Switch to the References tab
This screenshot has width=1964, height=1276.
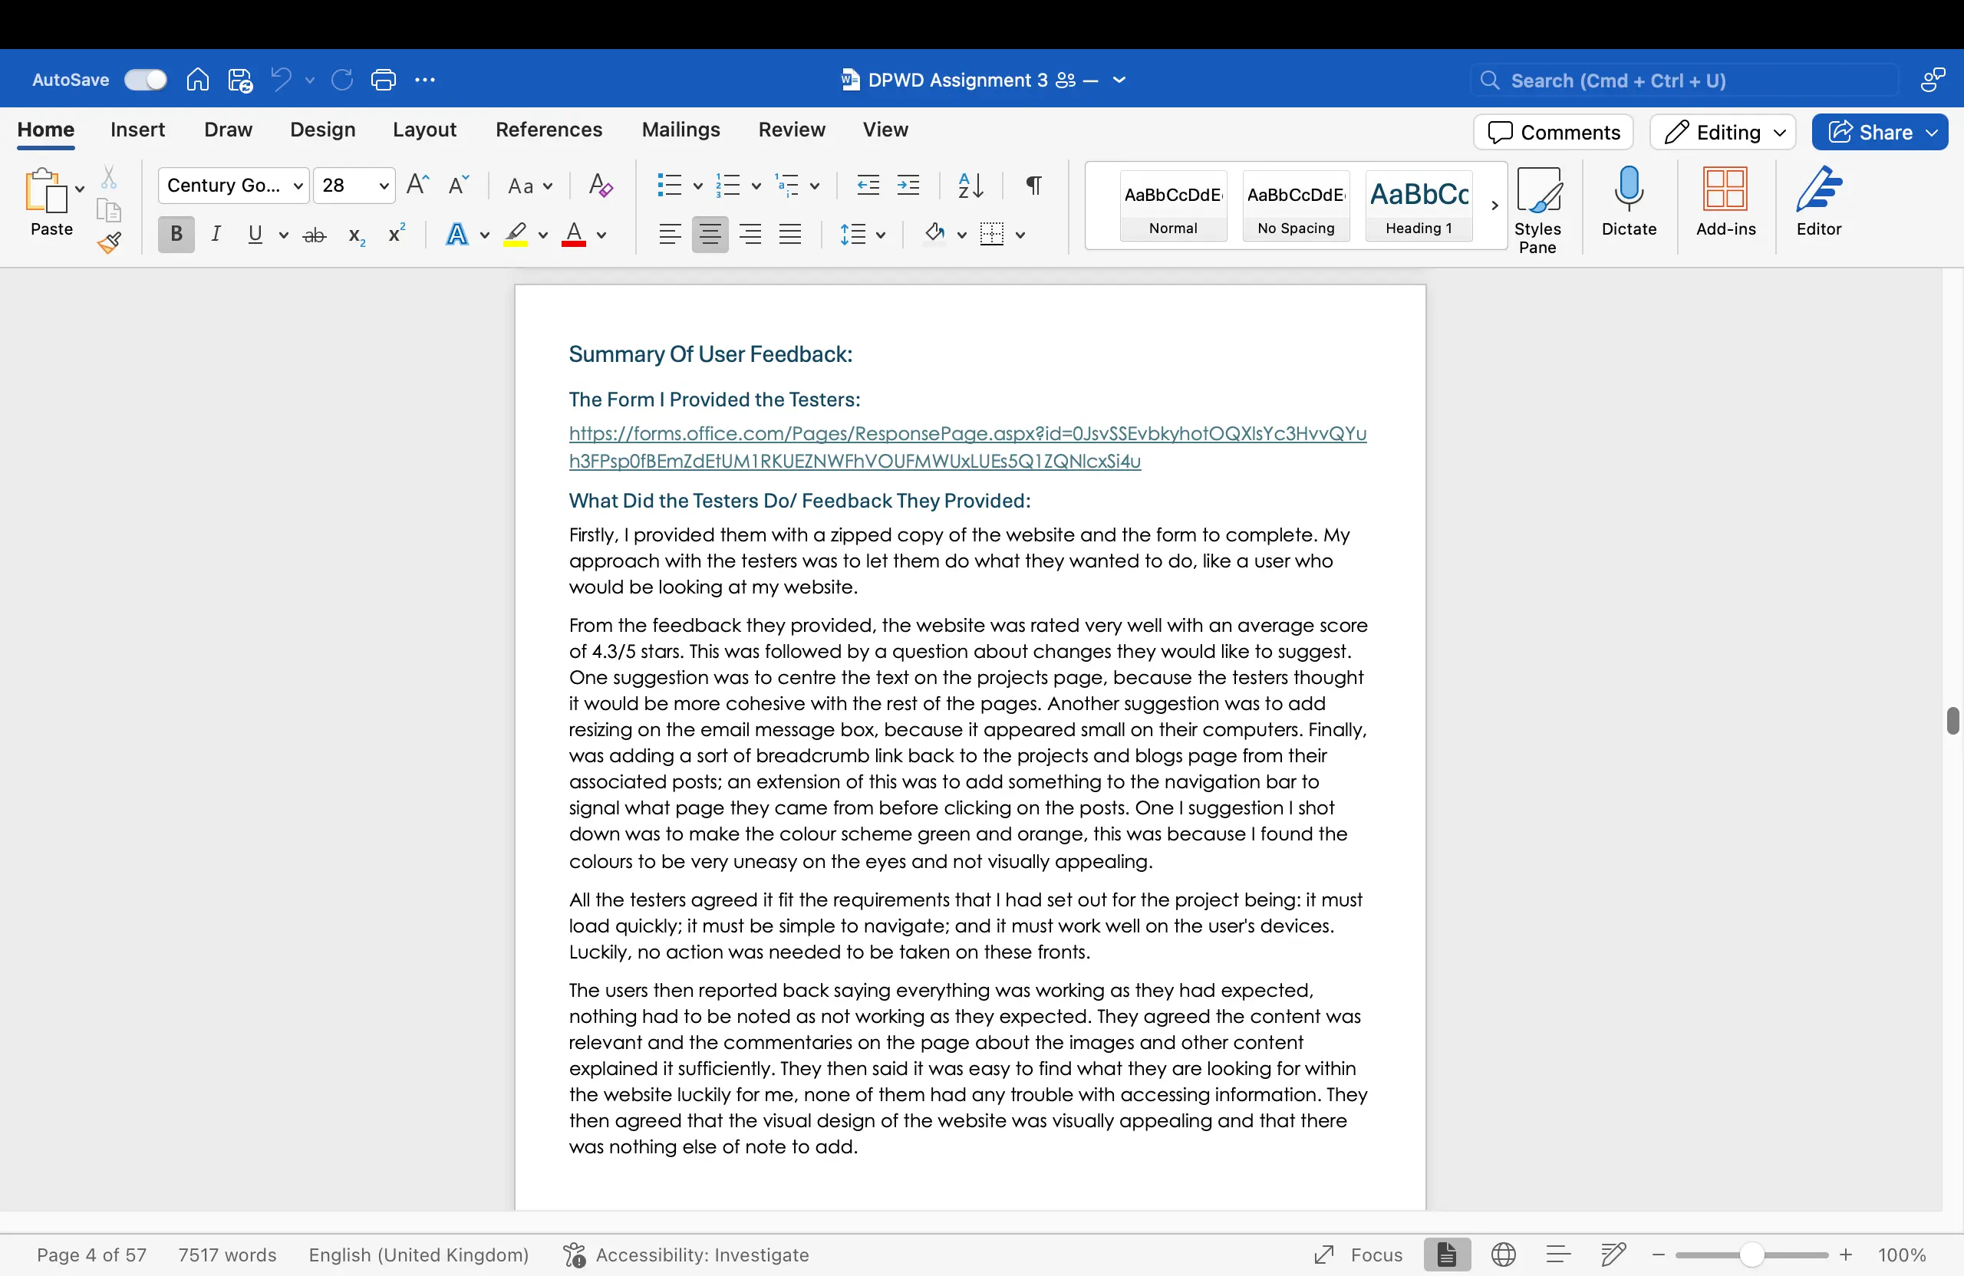coord(548,130)
